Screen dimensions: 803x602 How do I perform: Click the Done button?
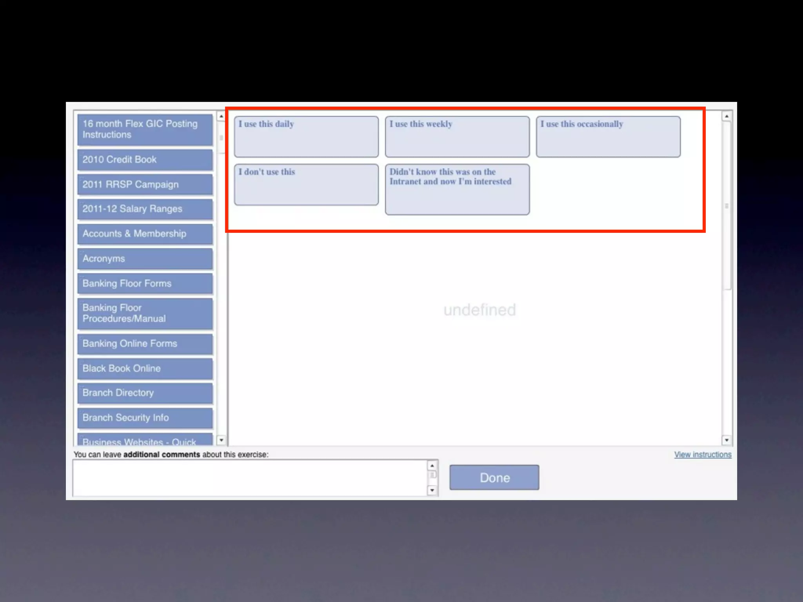[494, 477]
